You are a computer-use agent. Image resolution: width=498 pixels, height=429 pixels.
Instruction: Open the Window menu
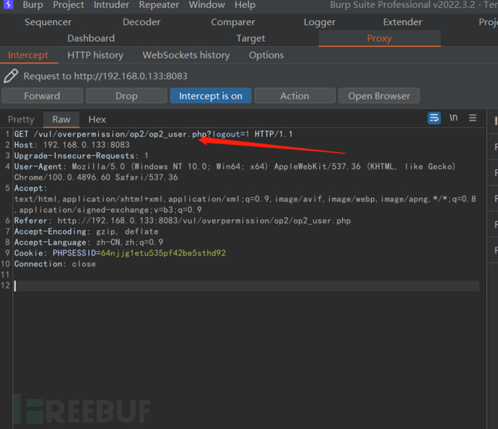pos(206,5)
